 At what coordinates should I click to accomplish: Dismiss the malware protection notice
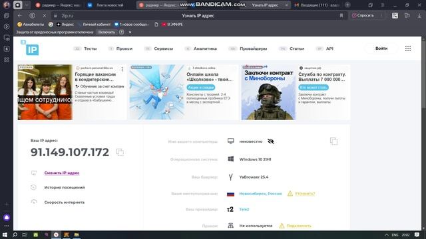click(130, 32)
